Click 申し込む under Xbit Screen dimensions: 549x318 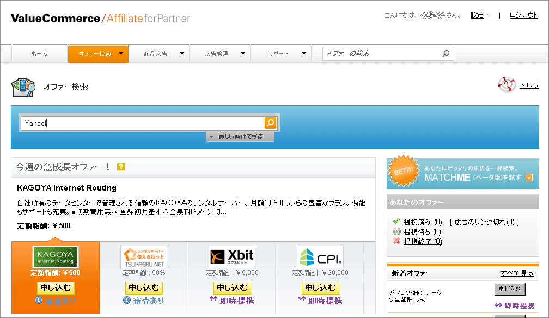click(232, 288)
